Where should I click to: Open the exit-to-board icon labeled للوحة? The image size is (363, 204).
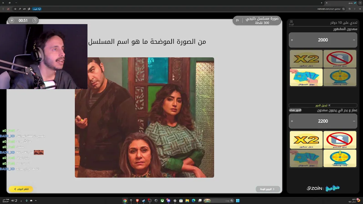pyautogui.click(x=291, y=23)
